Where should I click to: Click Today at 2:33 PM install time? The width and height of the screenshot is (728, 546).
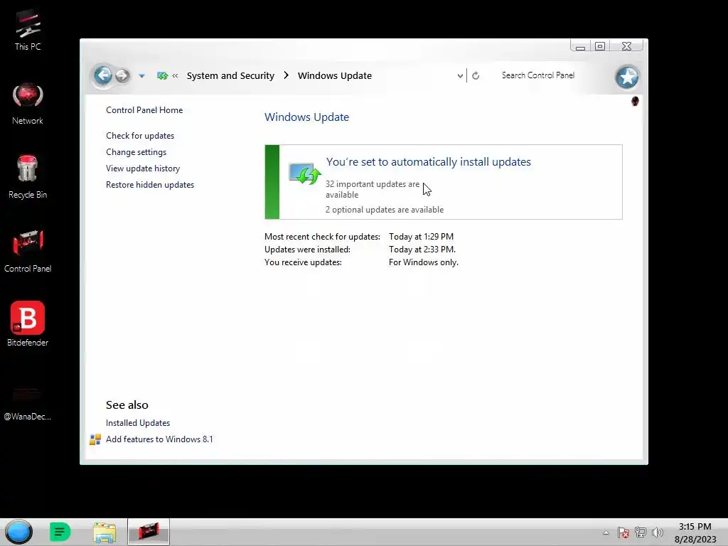pos(422,250)
